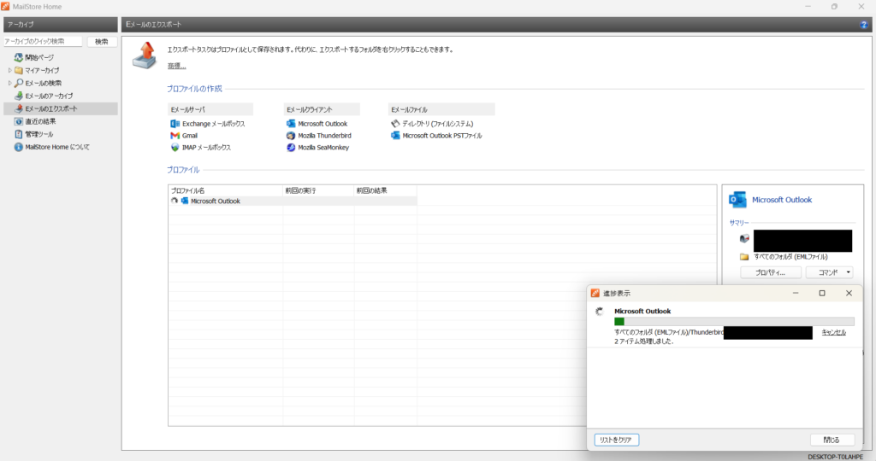Select 直近の結果 in the sidebar
This screenshot has height=461, width=876.
click(x=40, y=121)
